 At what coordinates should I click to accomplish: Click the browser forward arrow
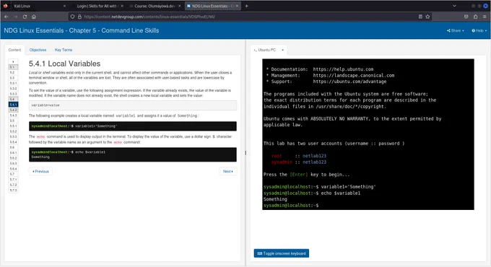(15, 17)
